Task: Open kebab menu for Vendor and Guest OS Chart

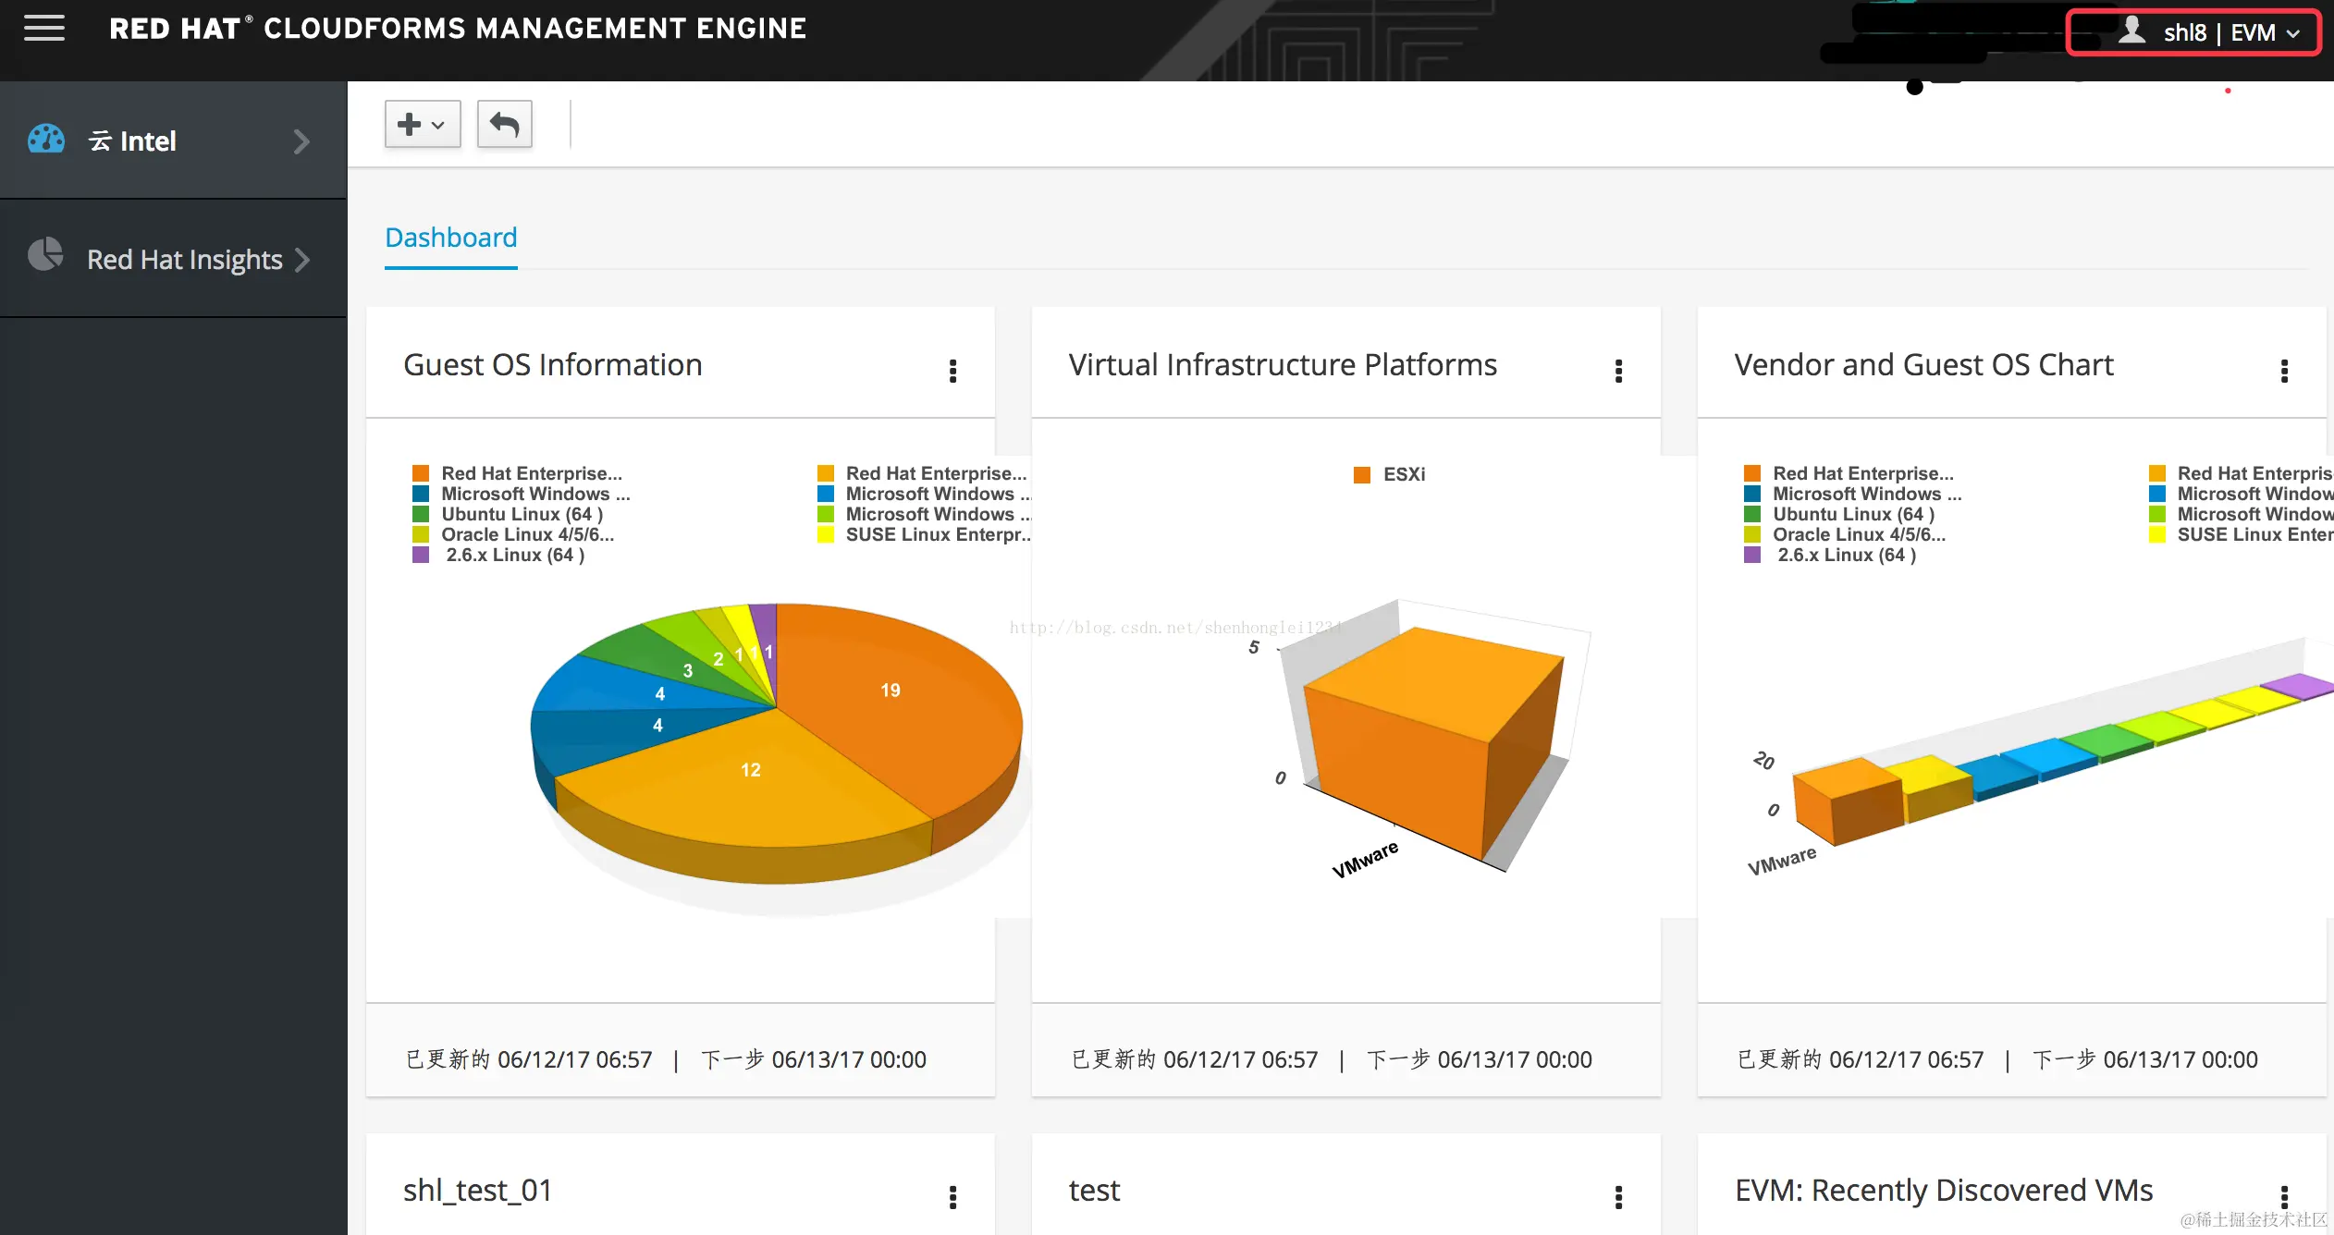Action: tap(2284, 371)
